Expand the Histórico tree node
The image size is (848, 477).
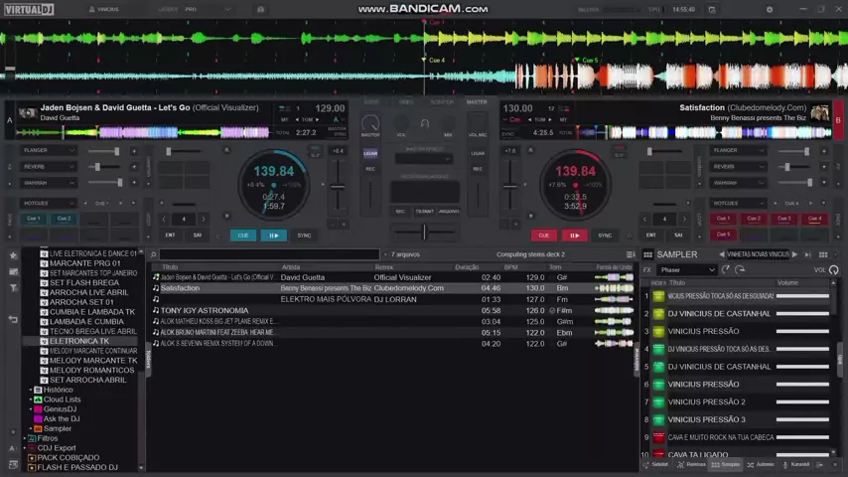(x=31, y=390)
